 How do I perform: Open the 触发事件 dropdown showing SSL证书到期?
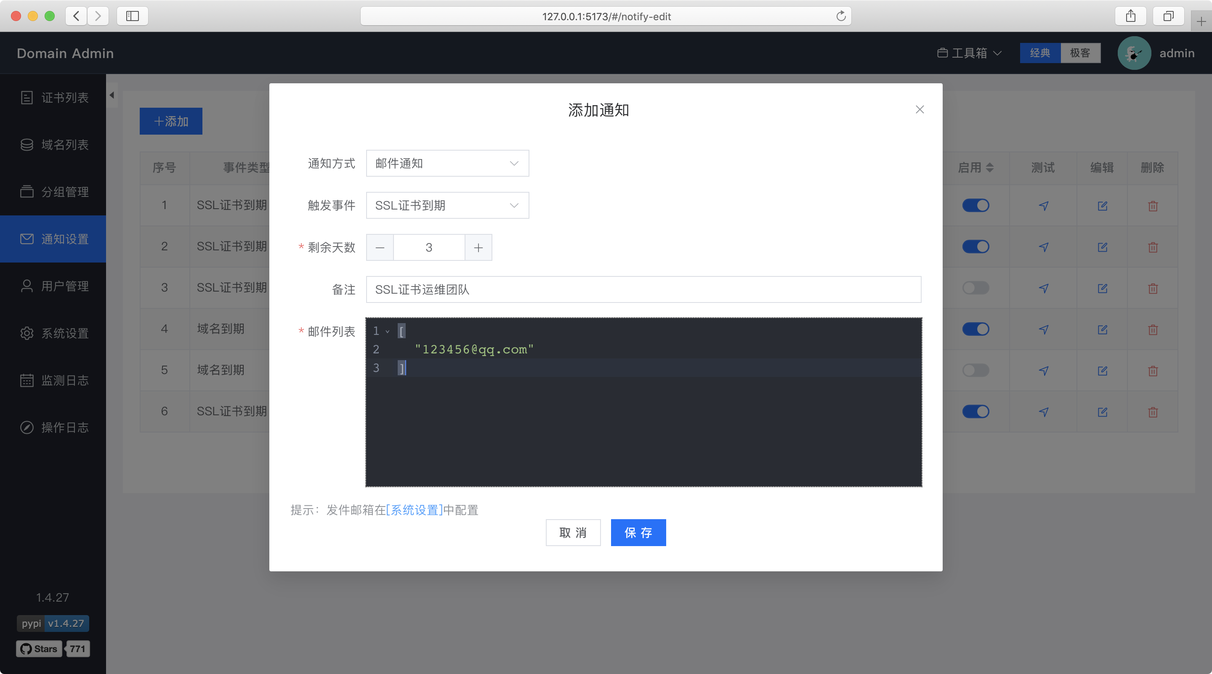pyautogui.click(x=447, y=206)
